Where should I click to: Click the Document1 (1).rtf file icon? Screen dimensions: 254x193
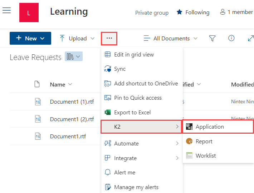tap(38, 102)
